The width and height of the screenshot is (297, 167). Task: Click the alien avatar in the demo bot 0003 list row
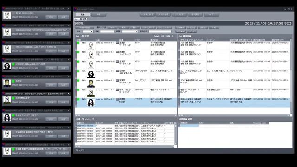point(91,65)
